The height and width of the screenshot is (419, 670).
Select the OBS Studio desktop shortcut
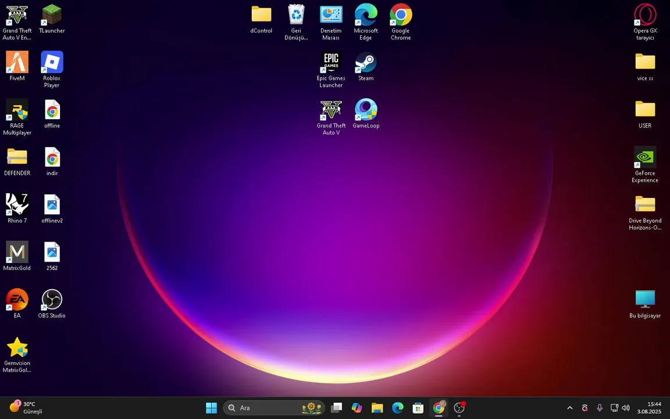coord(52,304)
